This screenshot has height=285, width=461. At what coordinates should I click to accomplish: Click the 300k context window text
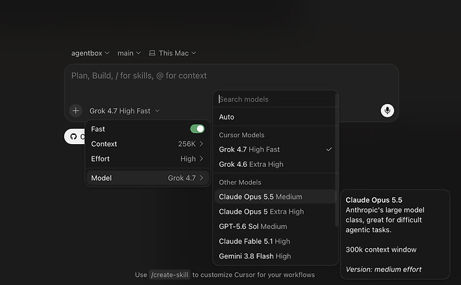[x=381, y=250]
